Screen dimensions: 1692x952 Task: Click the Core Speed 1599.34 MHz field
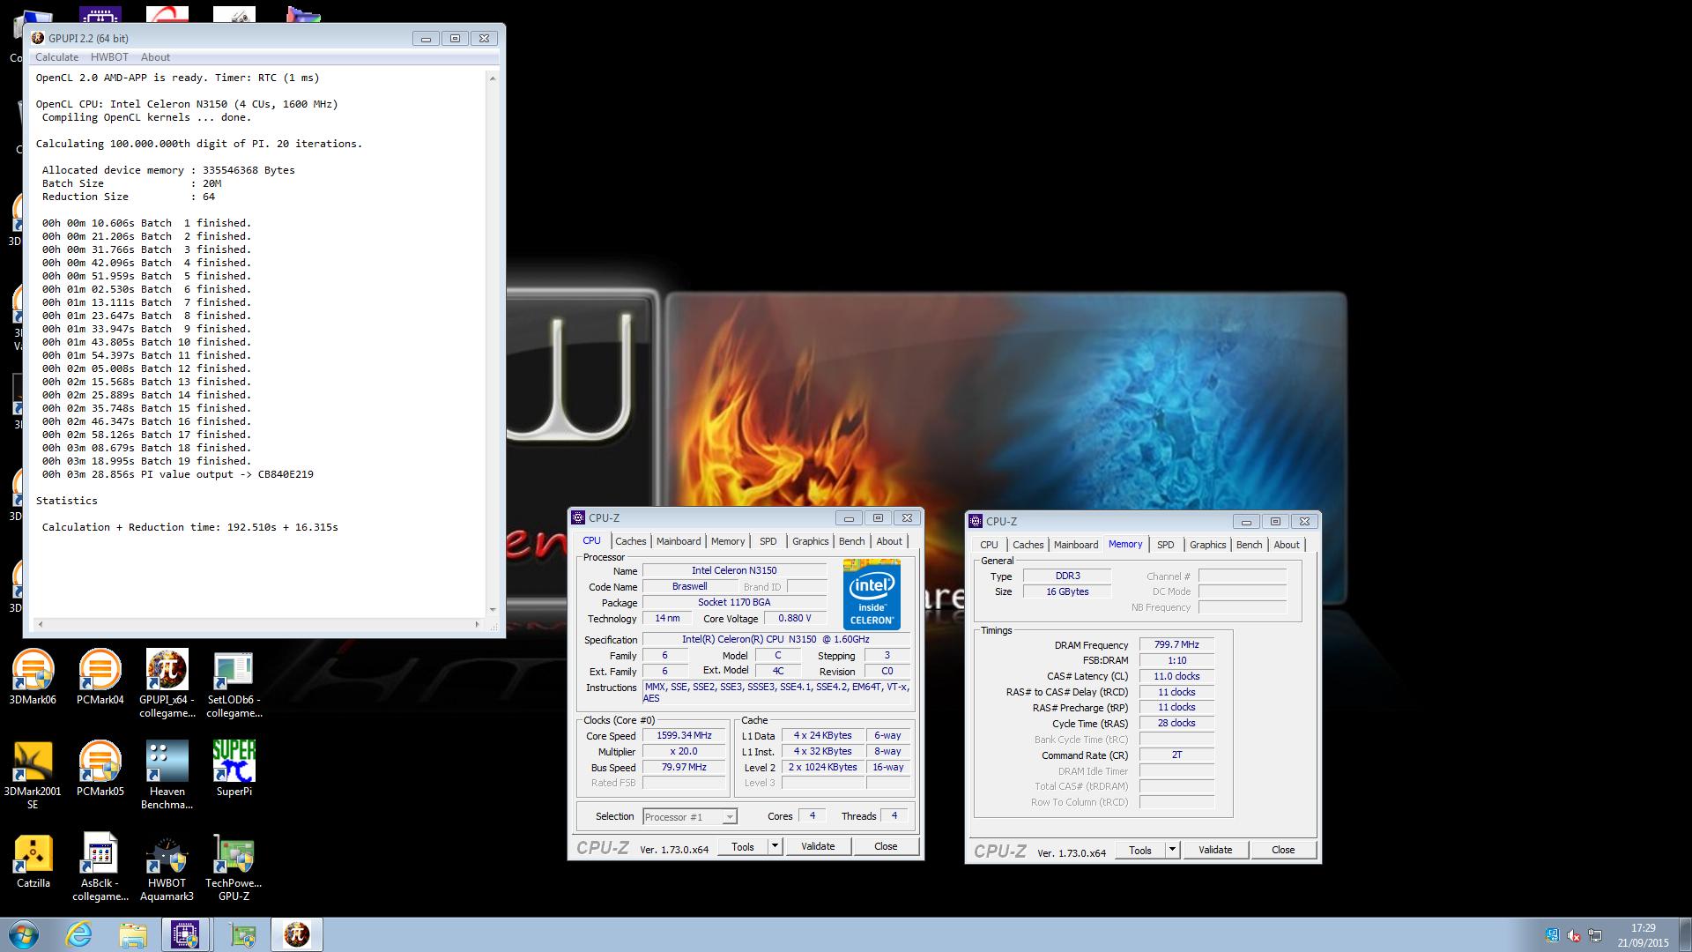point(684,735)
